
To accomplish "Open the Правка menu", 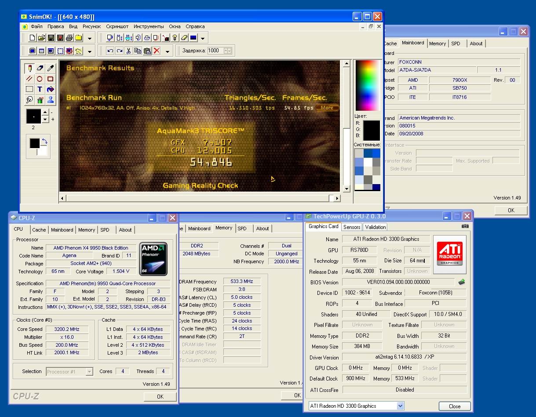I will click(x=56, y=26).
